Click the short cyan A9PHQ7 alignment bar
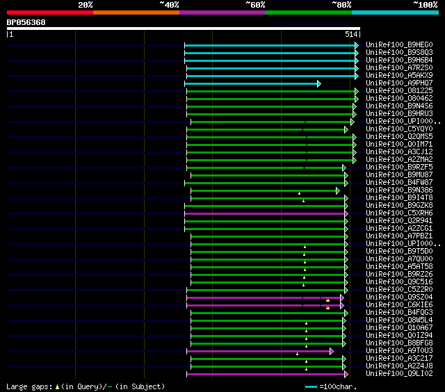 click(251, 83)
